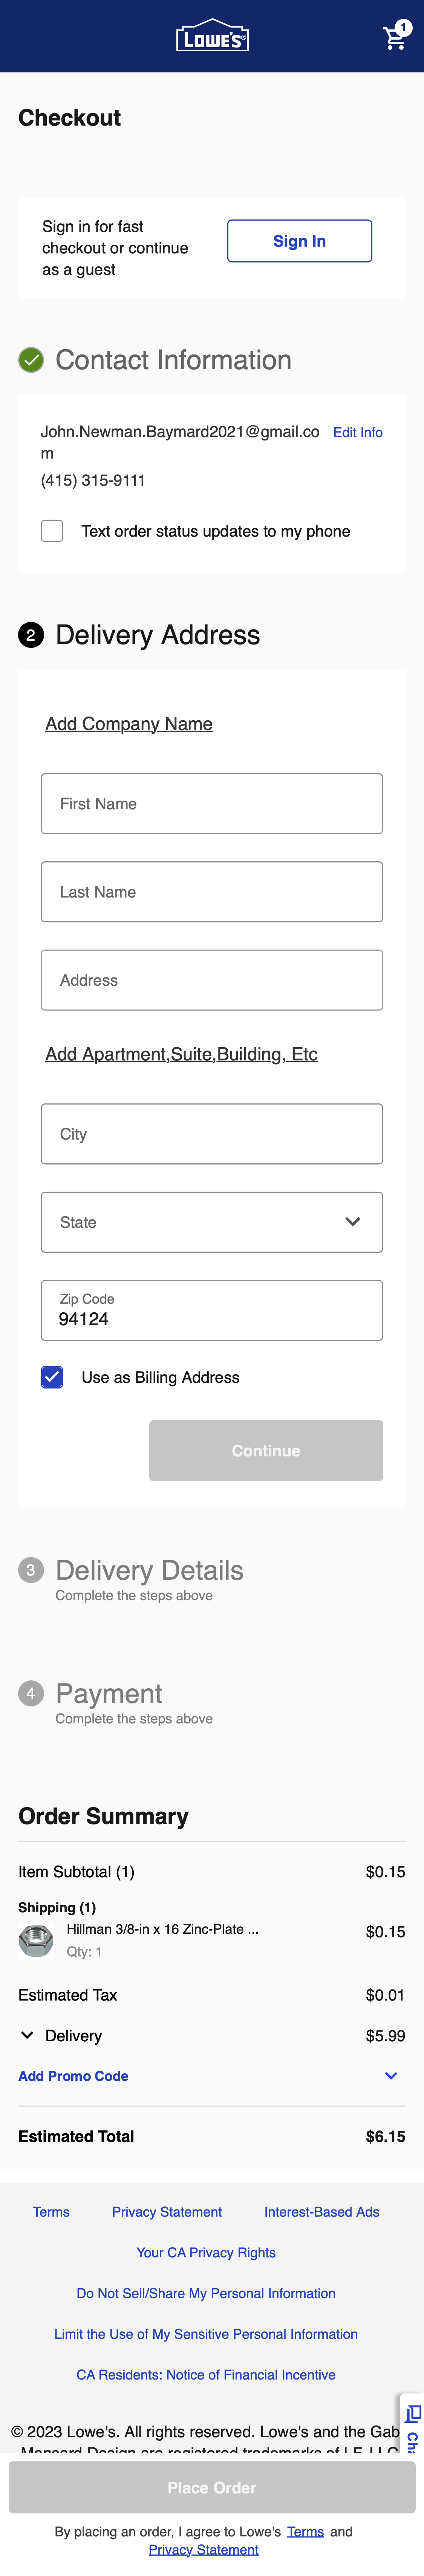This screenshot has width=424, height=2576.
Task: Click the Lowe's logo
Action: [x=212, y=35]
